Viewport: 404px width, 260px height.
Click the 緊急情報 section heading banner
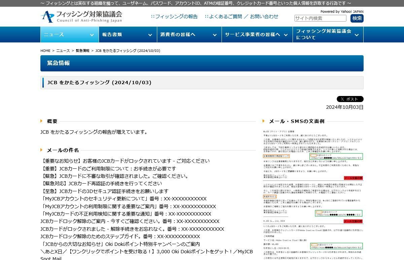pyautogui.click(x=202, y=63)
